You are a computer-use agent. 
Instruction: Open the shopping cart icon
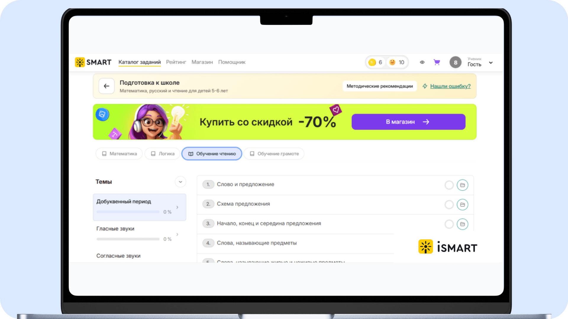437,62
